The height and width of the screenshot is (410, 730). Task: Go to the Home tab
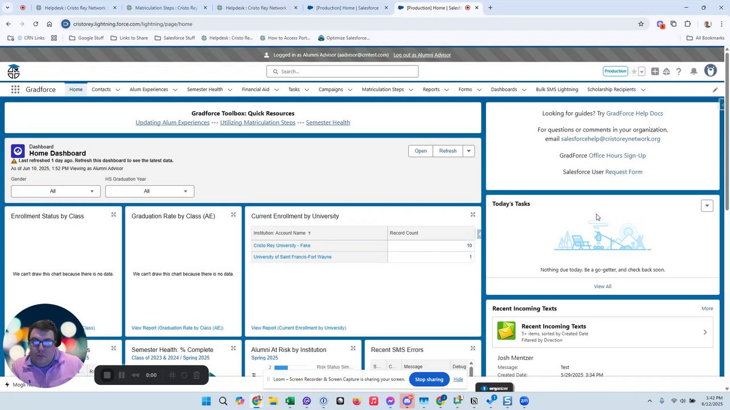click(x=76, y=89)
